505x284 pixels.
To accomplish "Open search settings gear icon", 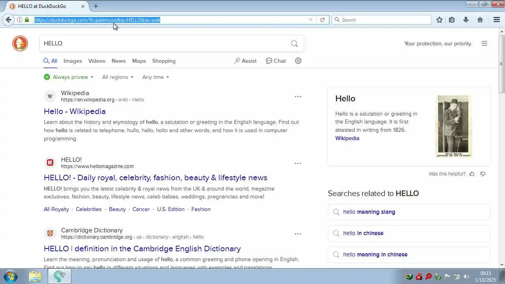I will click(298, 61).
